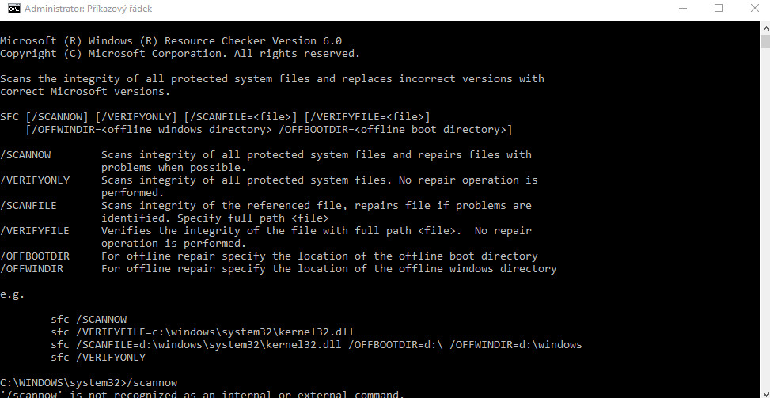
Task: Click the vertical scrollbar thumb
Action: pos(765,41)
